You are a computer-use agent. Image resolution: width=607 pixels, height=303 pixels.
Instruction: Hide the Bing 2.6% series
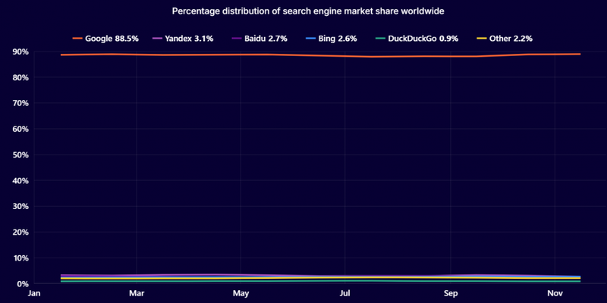(x=332, y=39)
